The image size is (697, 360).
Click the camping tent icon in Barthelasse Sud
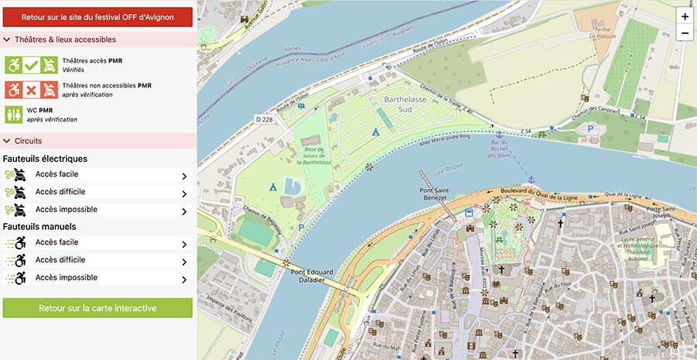coord(374,132)
